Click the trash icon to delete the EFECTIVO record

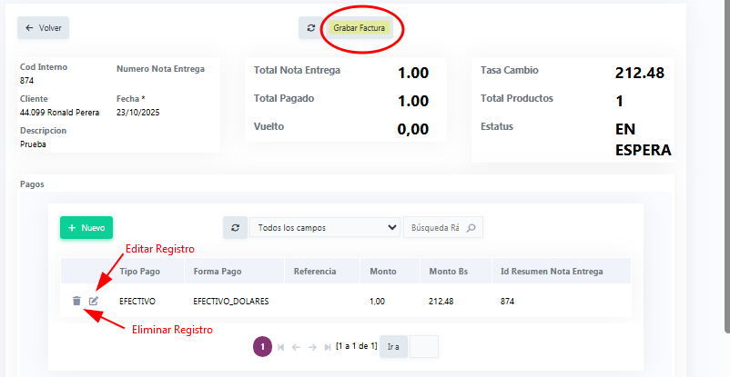76,301
